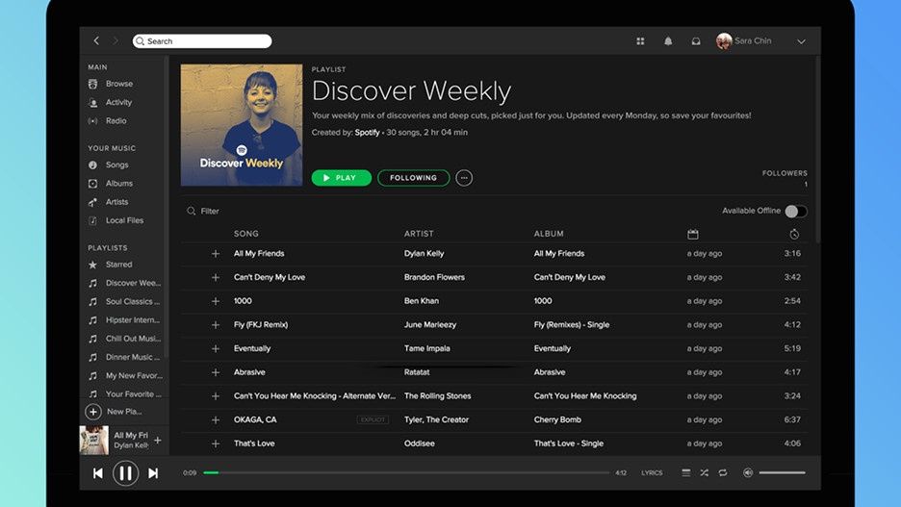Sort by the ALBUM column header
Viewport: 901px width, 507px height.
(x=549, y=234)
